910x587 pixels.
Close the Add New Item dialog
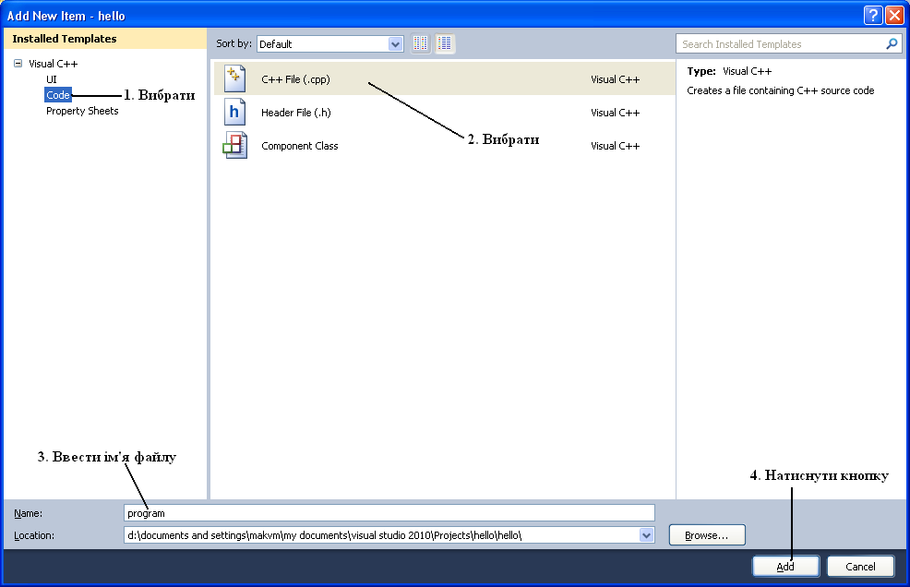click(x=894, y=16)
